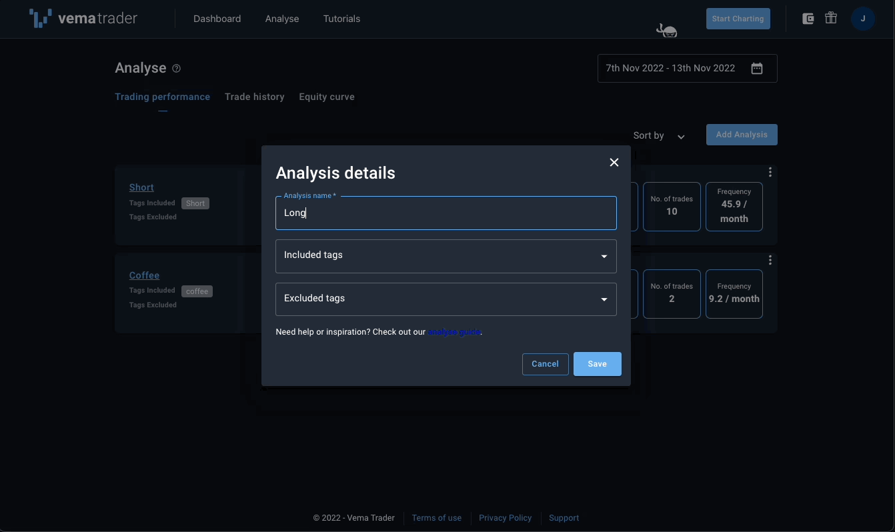Switch to Trade history tab
Viewport: 895px width, 532px height.
tap(255, 97)
